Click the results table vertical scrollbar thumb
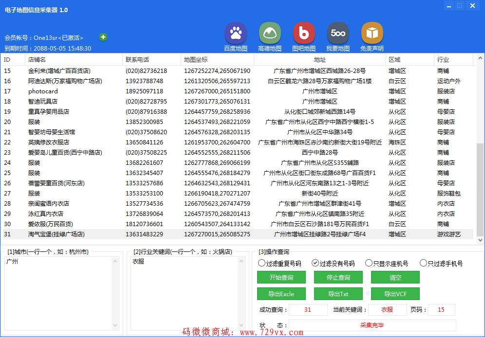This screenshot has width=485, height=337. pos(480,189)
